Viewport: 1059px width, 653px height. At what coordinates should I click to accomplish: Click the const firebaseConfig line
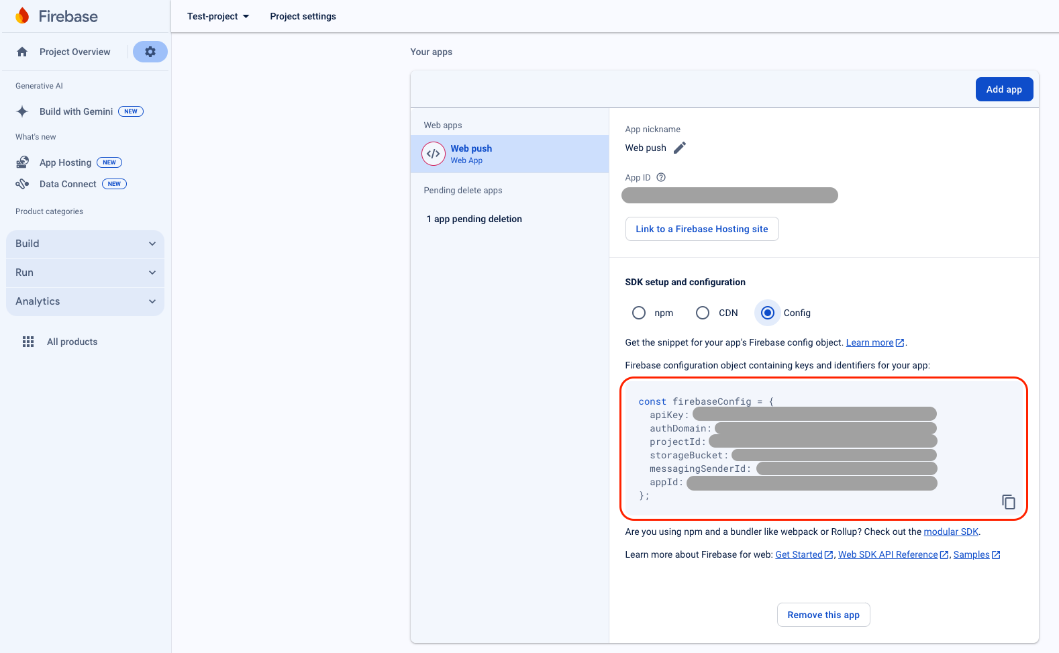706,401
